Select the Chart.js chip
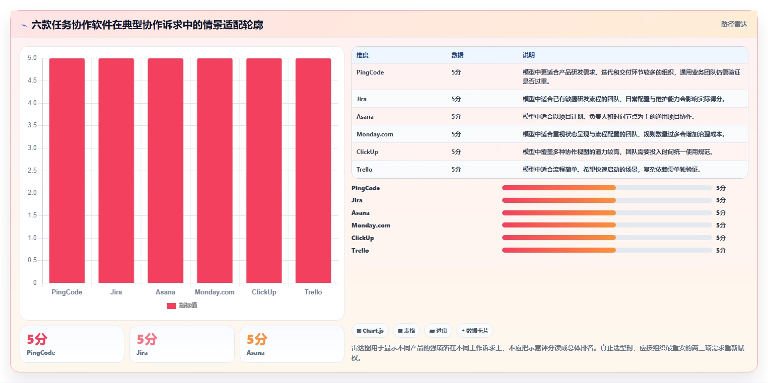 pyautogui.click(x=370, y=331)
